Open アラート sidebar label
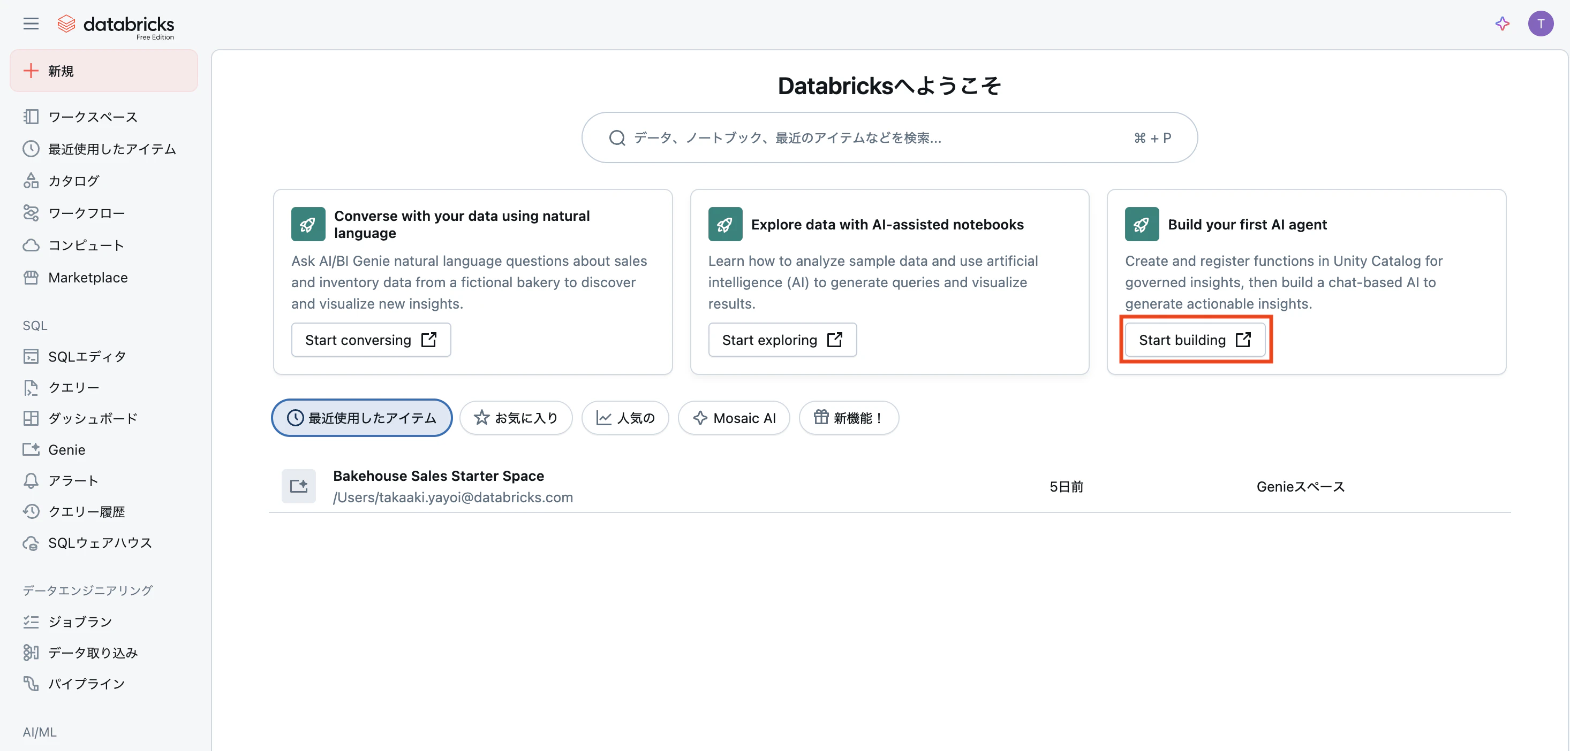Image resolution: width=1570 pixels, height=751 pixels. point(73,481)
